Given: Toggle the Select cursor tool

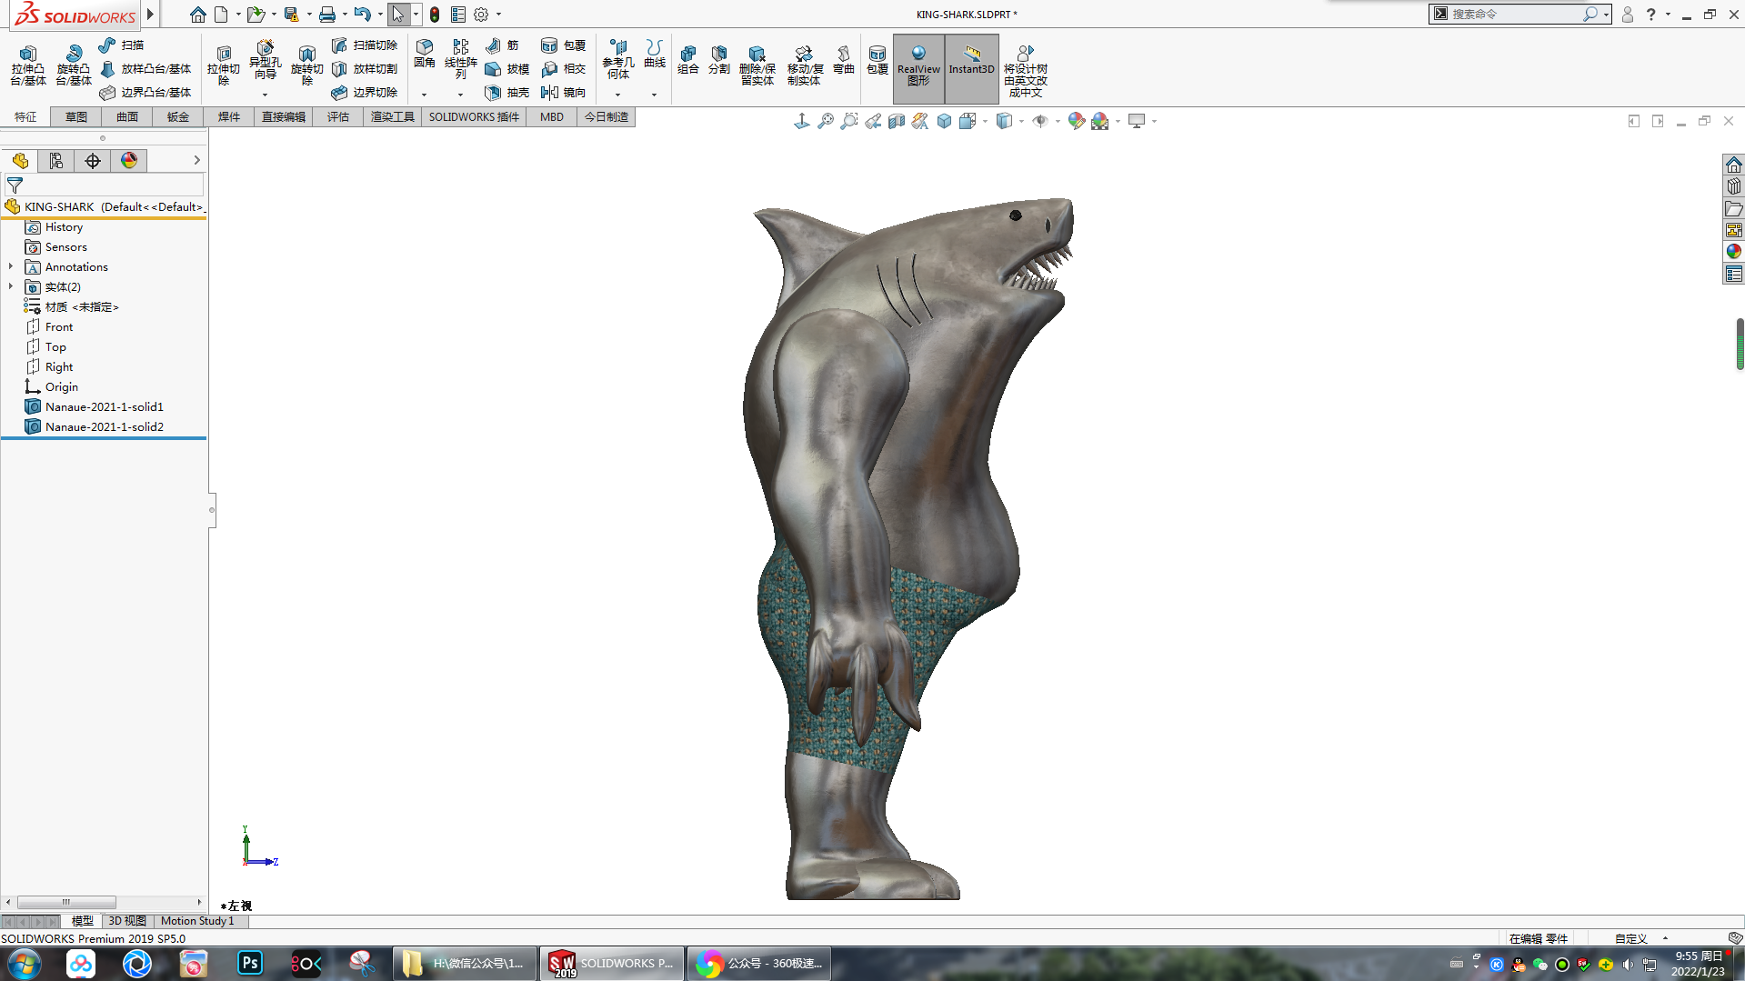Looking at the screenshot, I should tap(397, 15).
